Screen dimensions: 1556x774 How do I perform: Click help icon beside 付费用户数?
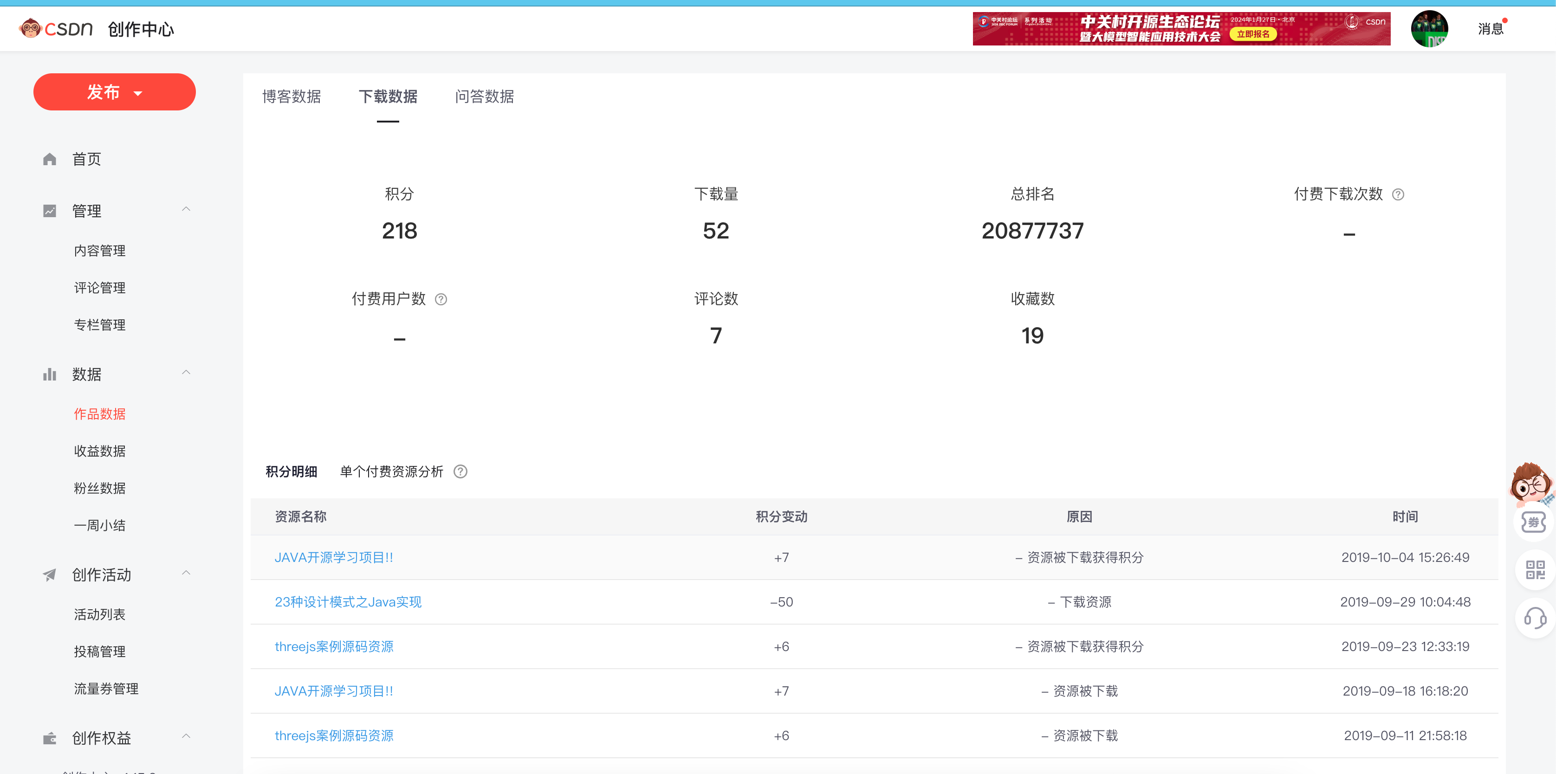(x=441, y=299)
